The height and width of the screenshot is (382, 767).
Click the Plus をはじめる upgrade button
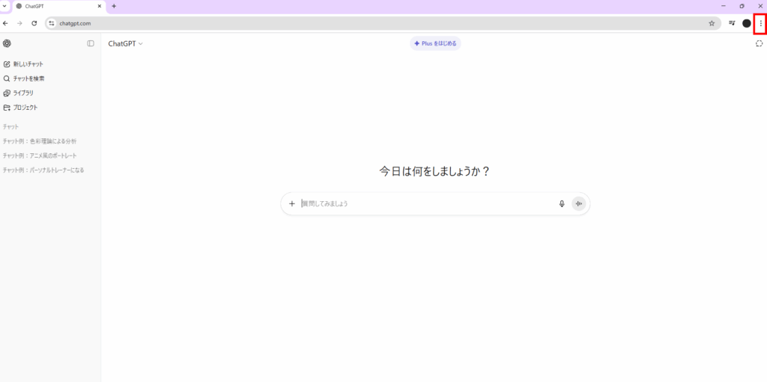[435, 43]
